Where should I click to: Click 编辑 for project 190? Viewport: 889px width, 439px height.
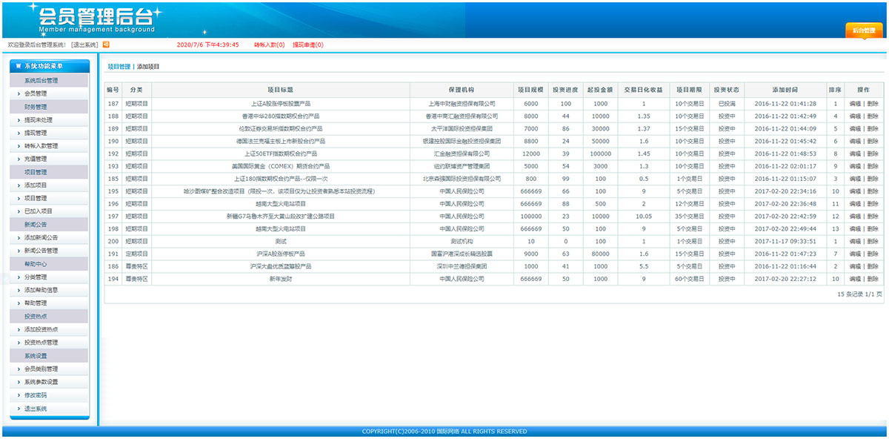855,141
